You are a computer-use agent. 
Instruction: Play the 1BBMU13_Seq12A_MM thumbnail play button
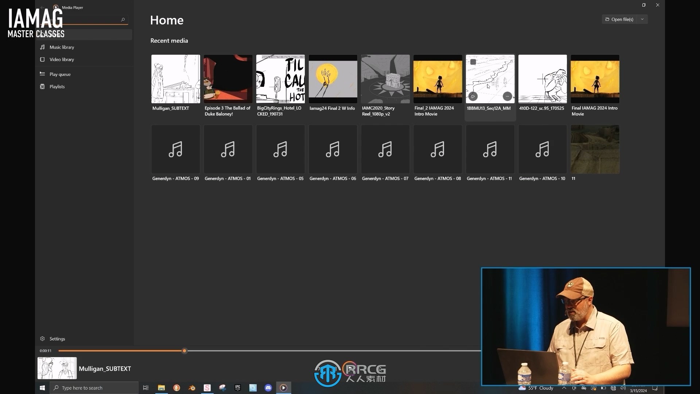[473, 96]
